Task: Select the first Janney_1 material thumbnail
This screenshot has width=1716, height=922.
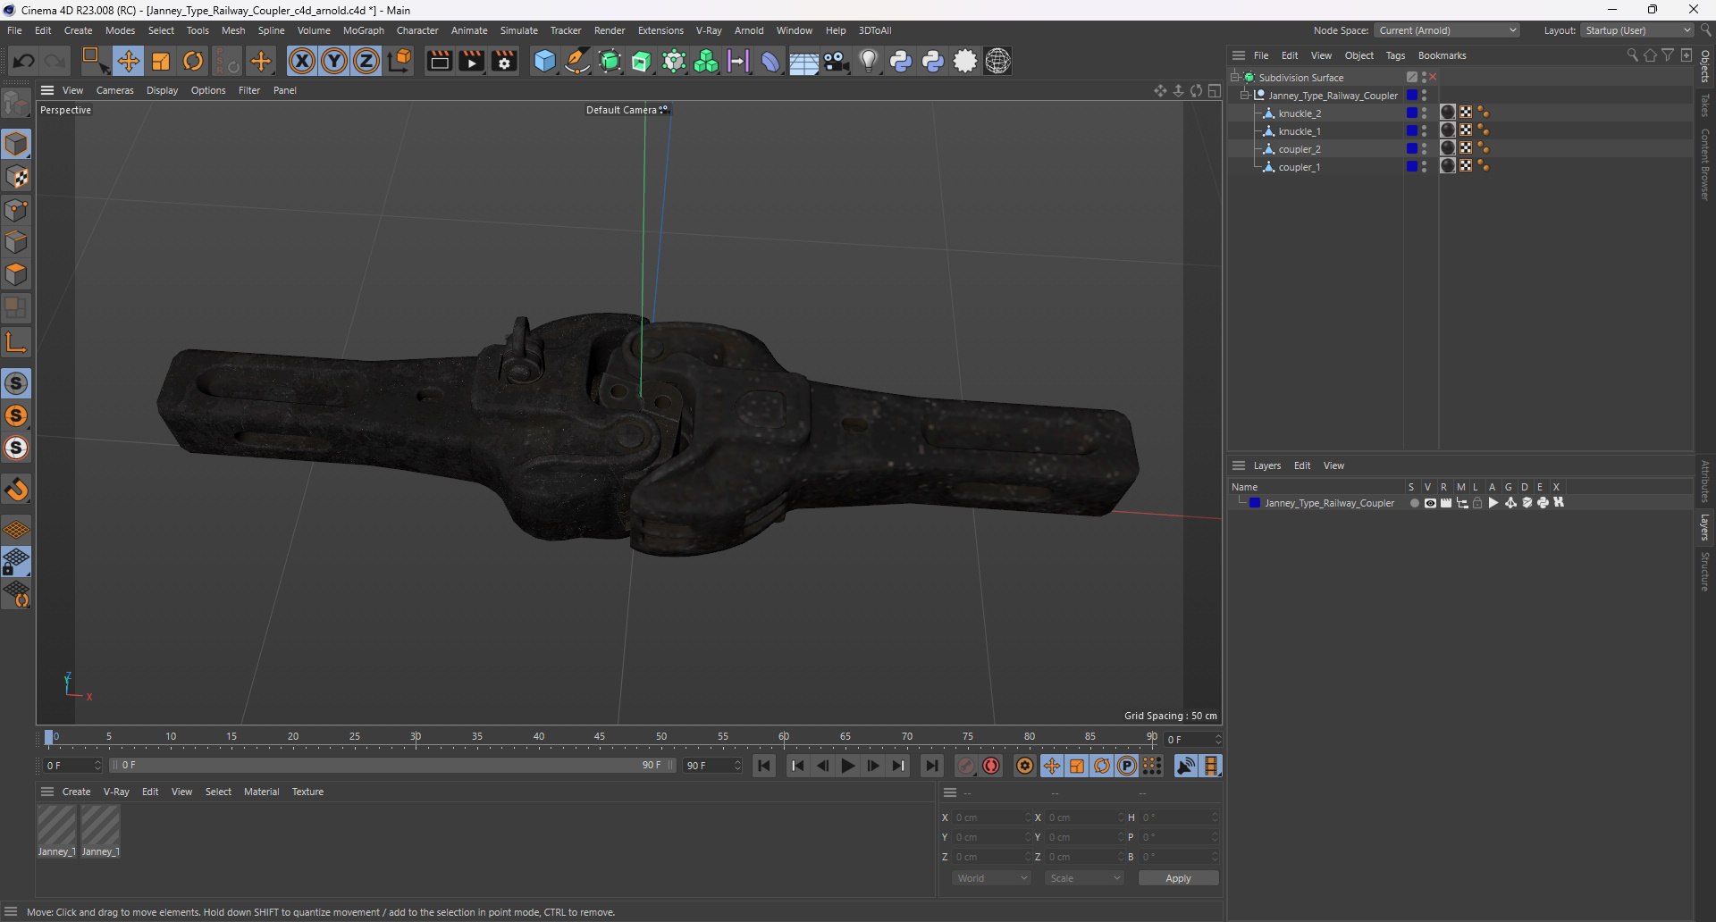Action: (x=56, y=826)
